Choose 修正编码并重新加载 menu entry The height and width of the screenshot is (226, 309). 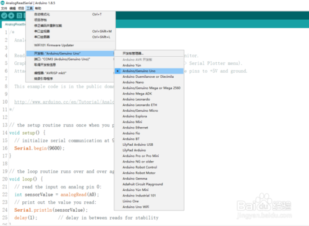pyautogui.click(x=70, y=25)
